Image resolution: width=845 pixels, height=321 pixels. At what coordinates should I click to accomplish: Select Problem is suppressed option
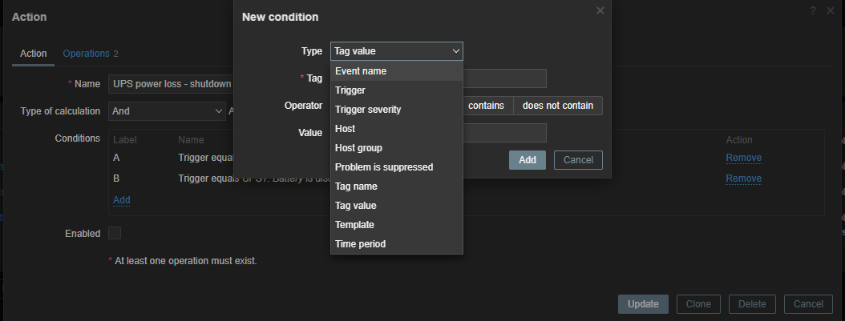pos(384,167)
